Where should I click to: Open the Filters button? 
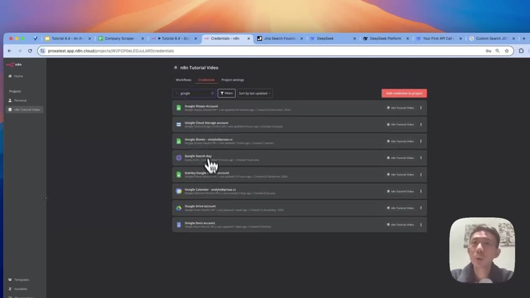coord(227,93)
